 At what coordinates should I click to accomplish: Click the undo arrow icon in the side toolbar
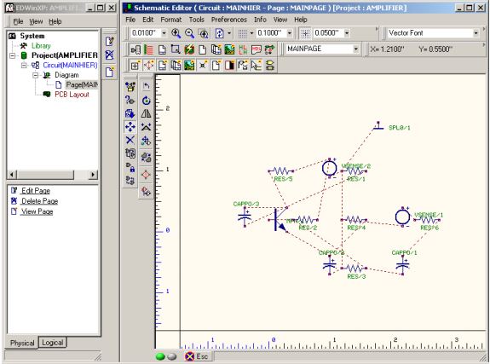coord(146,86)
